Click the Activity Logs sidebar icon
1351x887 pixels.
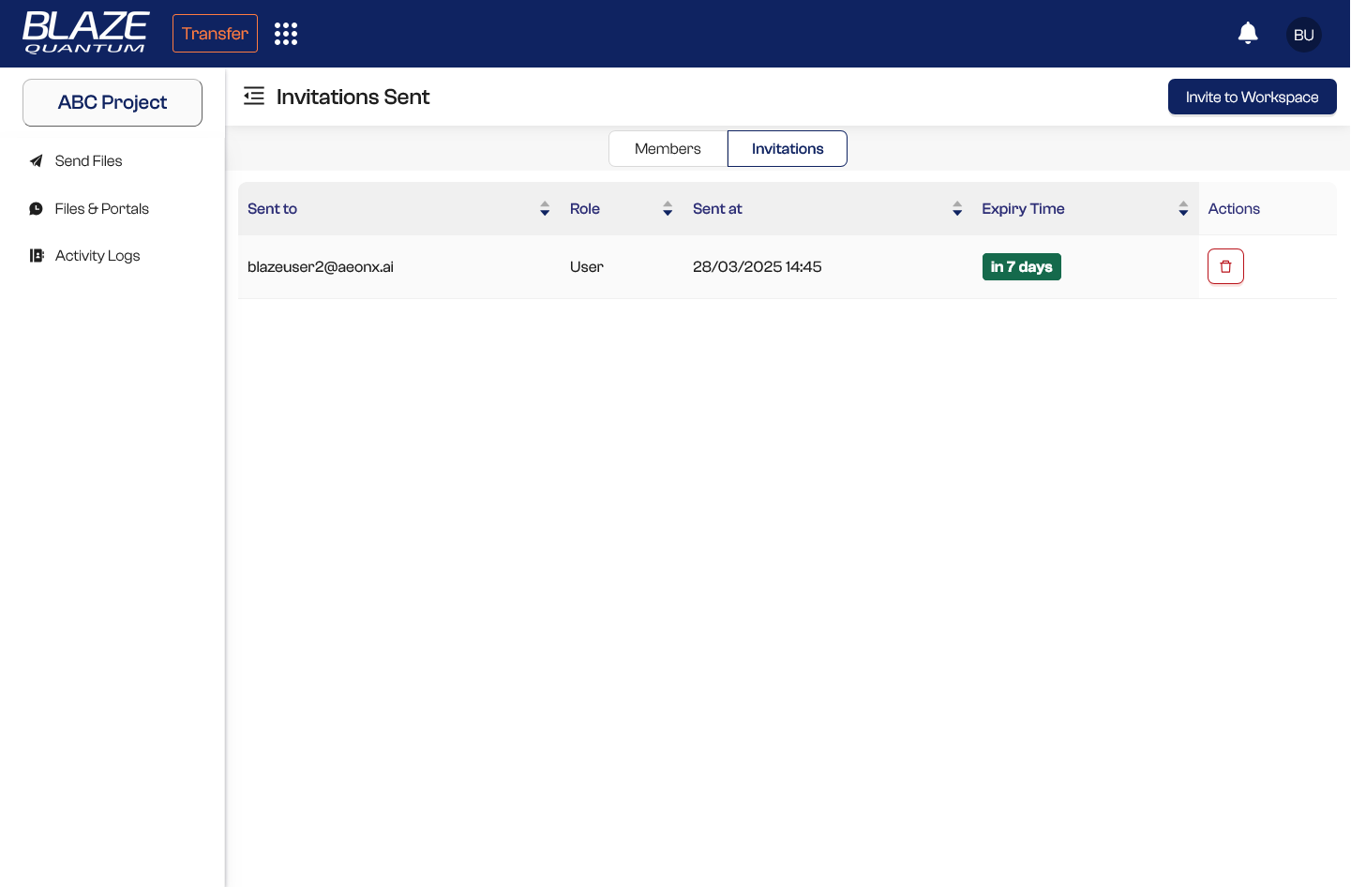pos(37,255)
